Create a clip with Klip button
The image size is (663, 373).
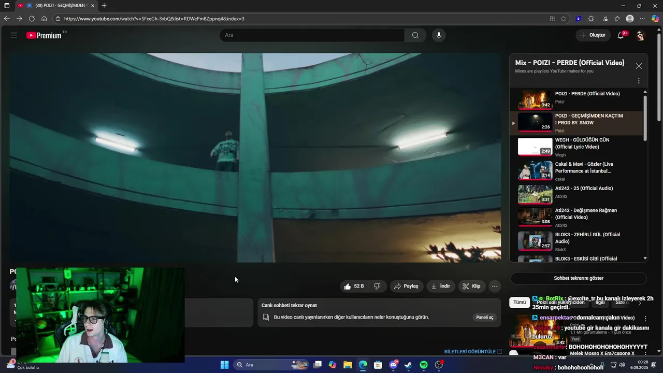tap(471, 286)
